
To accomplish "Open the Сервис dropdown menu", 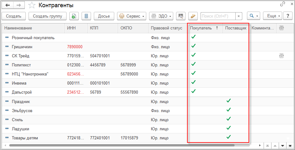I will click(131, 16).
